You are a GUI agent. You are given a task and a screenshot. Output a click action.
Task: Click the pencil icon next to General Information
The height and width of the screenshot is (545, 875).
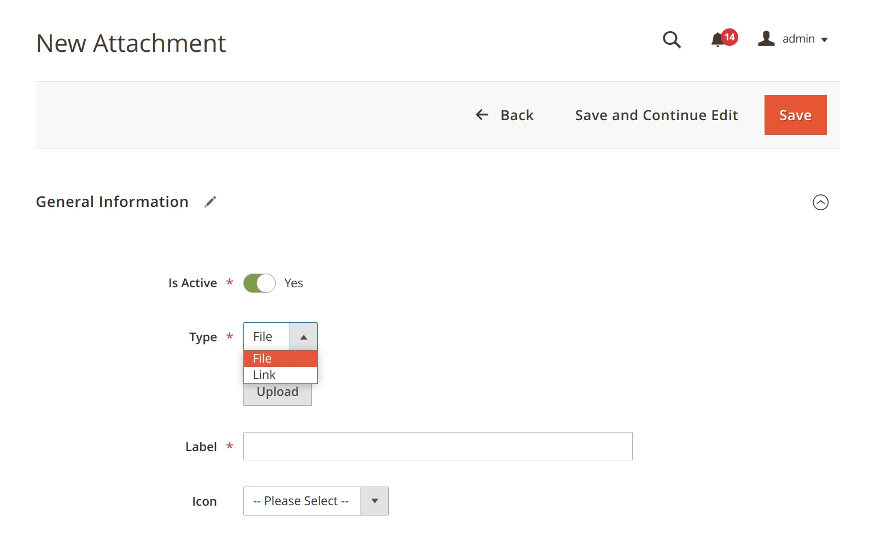209,202
